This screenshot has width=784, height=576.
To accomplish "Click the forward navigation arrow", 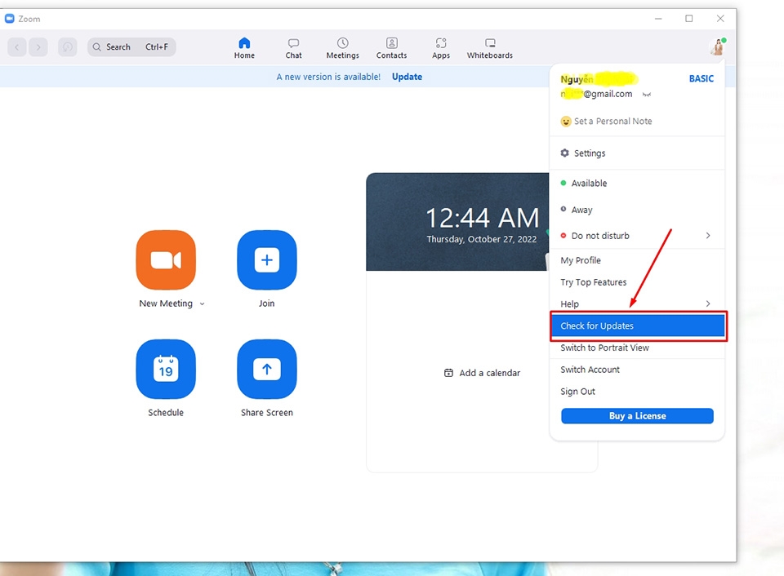I will coord(38,47).
